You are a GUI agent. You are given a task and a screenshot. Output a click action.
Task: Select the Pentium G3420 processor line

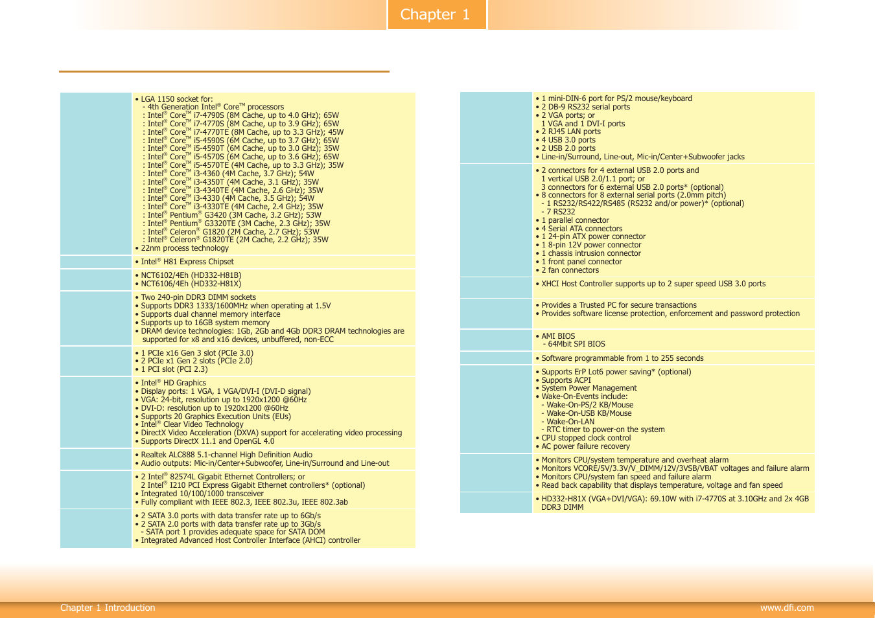(232, 215)
